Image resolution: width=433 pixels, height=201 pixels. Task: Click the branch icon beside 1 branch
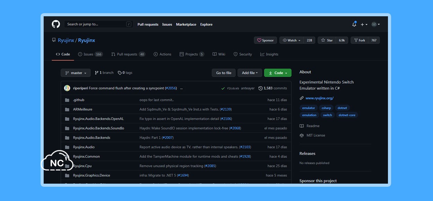(97, 73)
